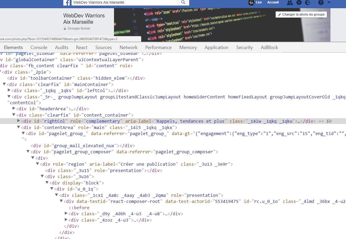Select the fb_content clearfix div line
Viewport: 346px width, 239px height.
tap(66, 66)
